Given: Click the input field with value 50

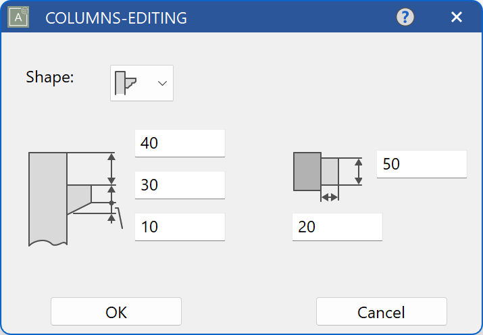Looking at the screenshot, I should pos(422,164).
